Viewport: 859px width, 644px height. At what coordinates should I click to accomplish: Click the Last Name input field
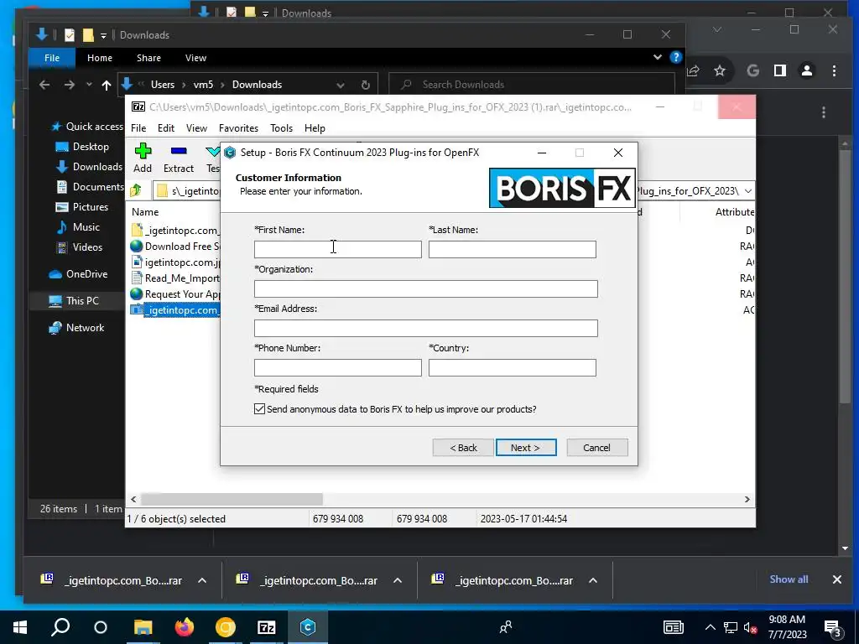point(513,249)
